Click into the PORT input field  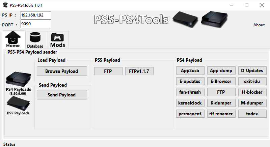point(36,24)
